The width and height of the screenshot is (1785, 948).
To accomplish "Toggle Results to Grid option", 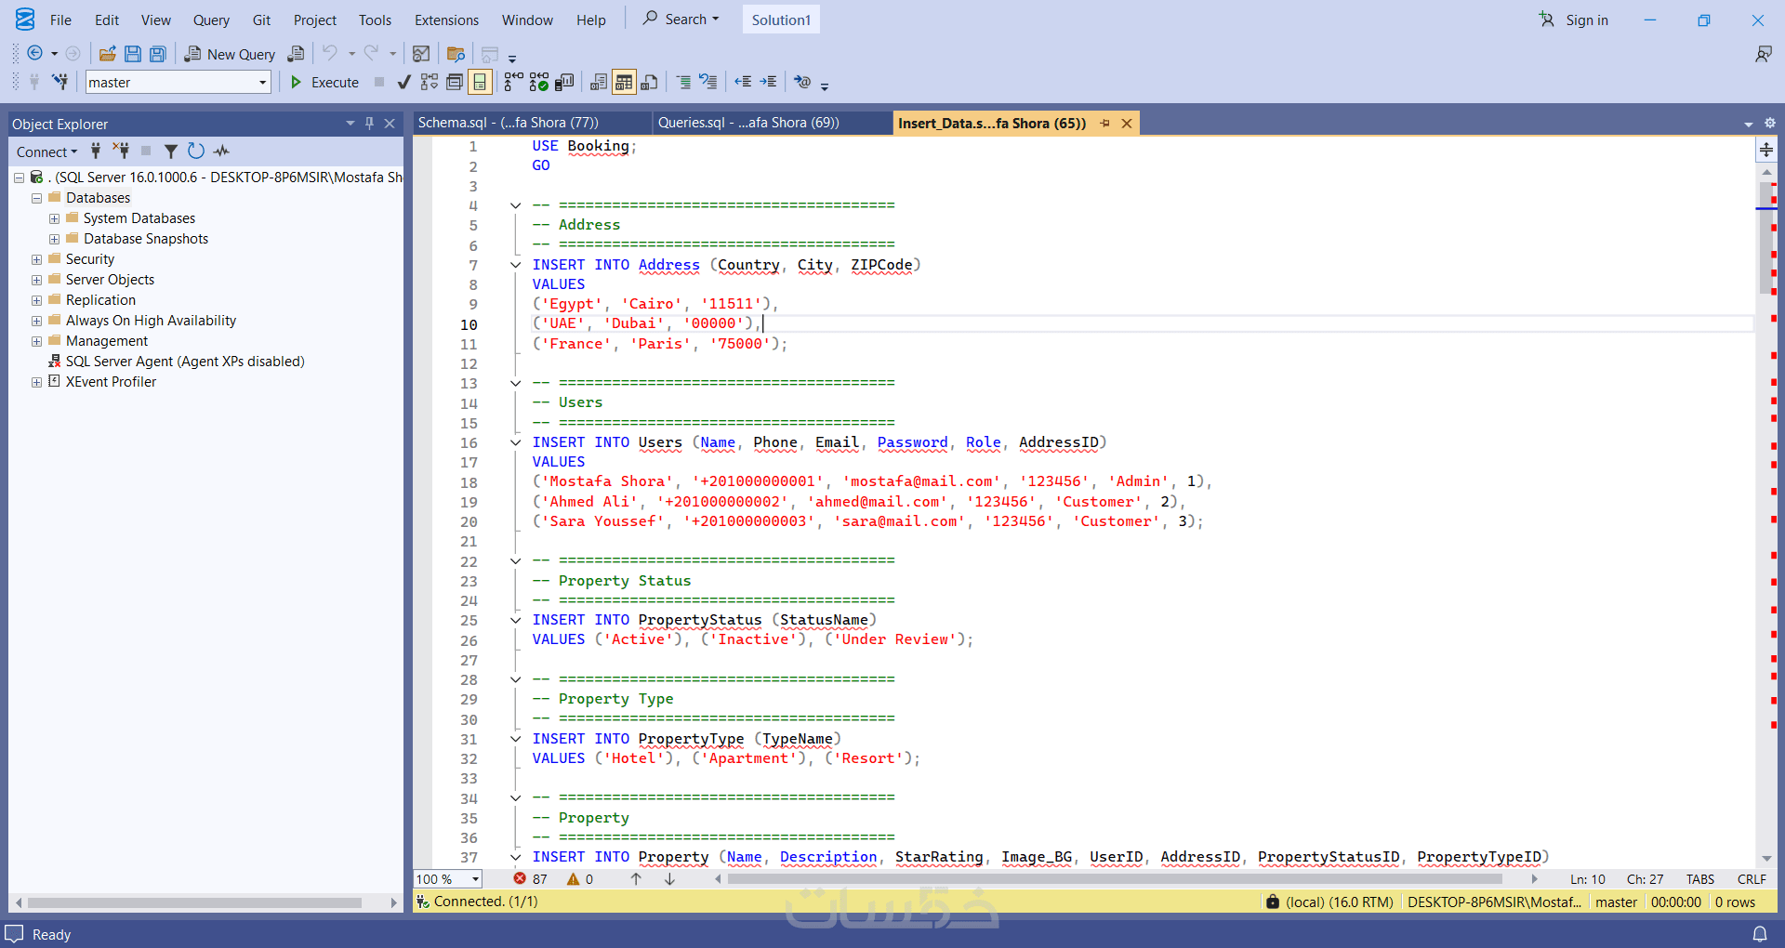I will (624, 83).
